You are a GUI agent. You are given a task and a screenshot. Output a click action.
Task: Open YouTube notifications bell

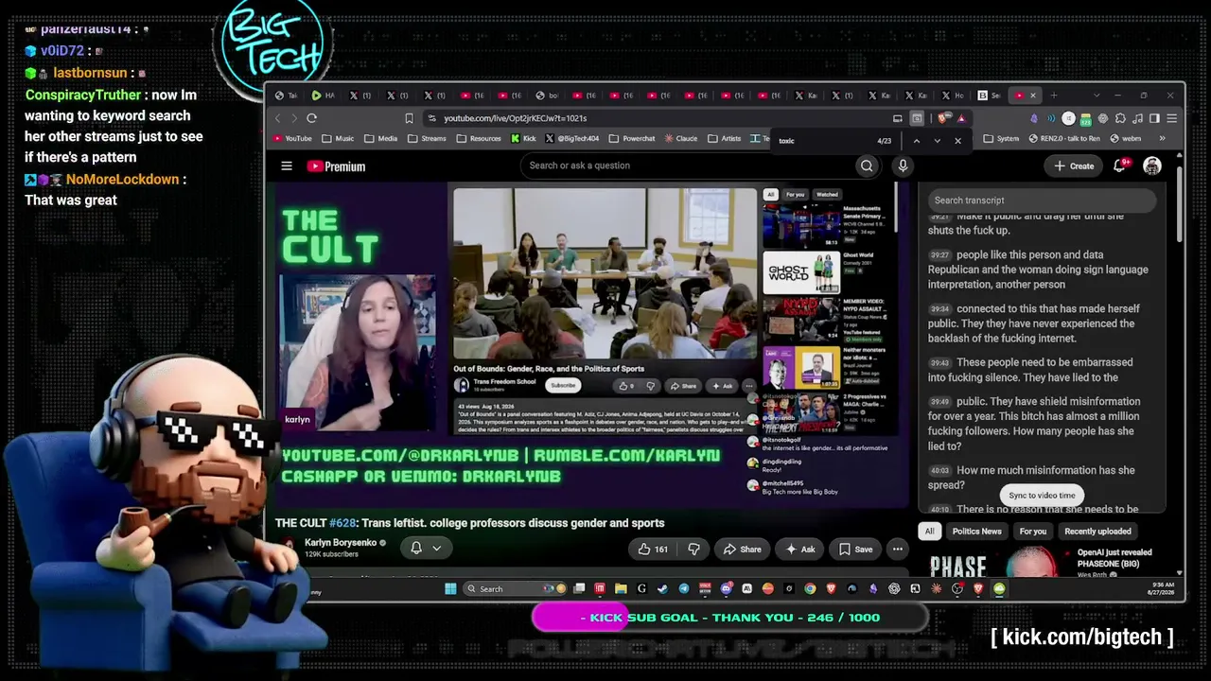click(1119, 166)
